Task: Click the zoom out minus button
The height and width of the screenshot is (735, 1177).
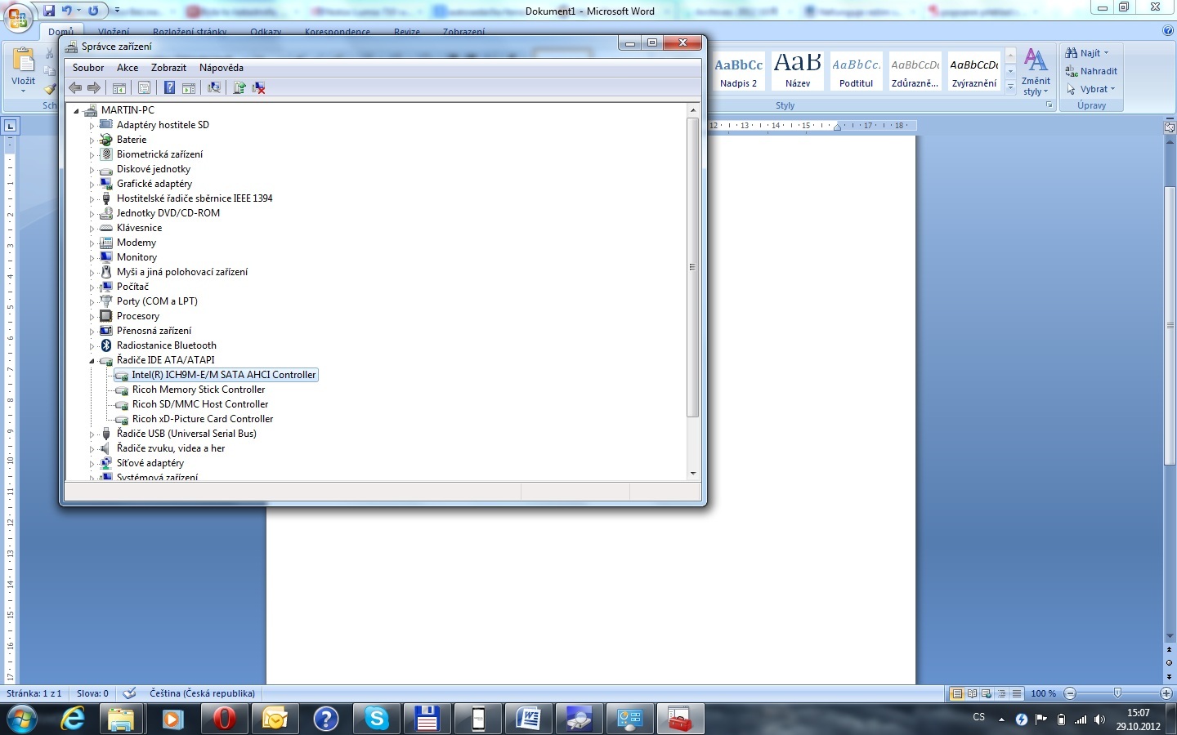Action: point(1070,693)
